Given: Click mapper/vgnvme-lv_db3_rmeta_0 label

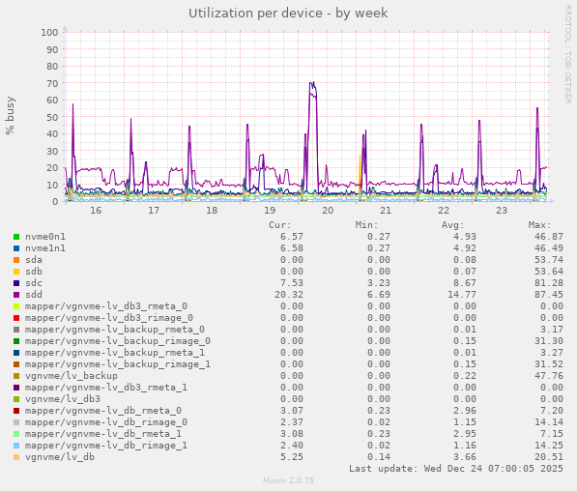Looking at the screenshot, I should (x=106, y=306).
